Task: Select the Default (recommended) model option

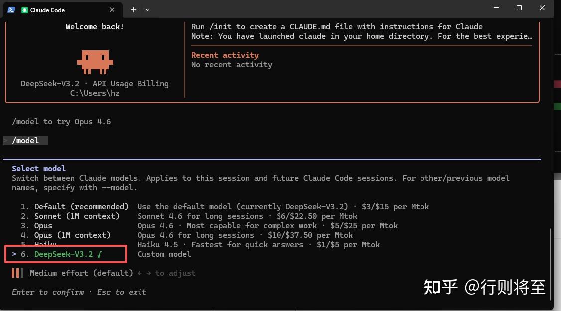Action: pos(81,207)
